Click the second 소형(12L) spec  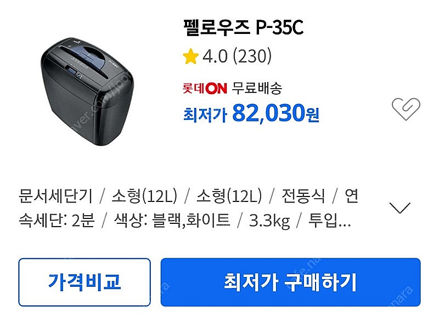pos(229,196)
